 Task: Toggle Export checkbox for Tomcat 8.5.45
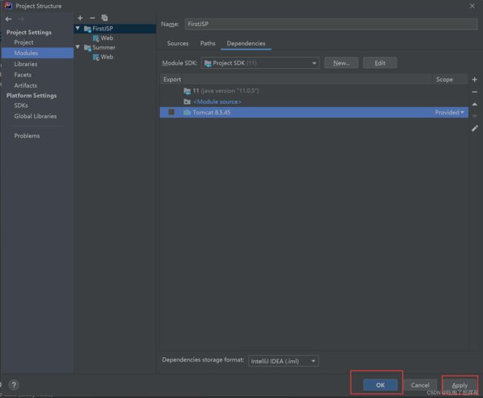[x=171, y=112]
